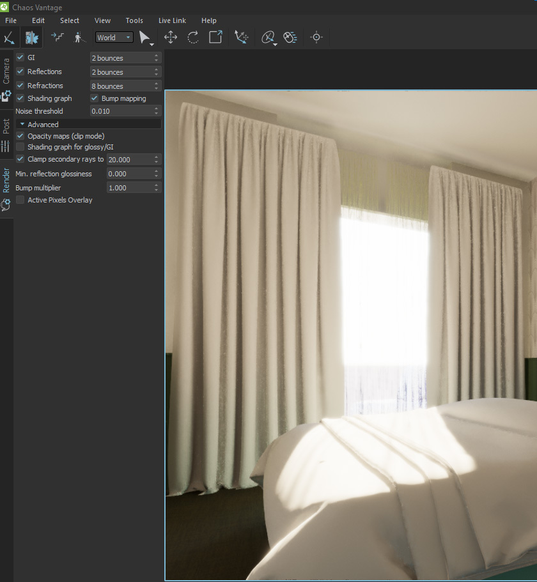The height and width of the screenshot is (582, 537).
Task: Open the small arrow under the Select tool
Action: tap(152, 45)
